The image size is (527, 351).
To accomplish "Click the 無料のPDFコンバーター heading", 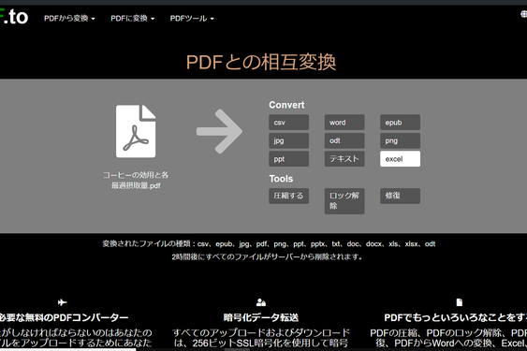I will 64,317.
